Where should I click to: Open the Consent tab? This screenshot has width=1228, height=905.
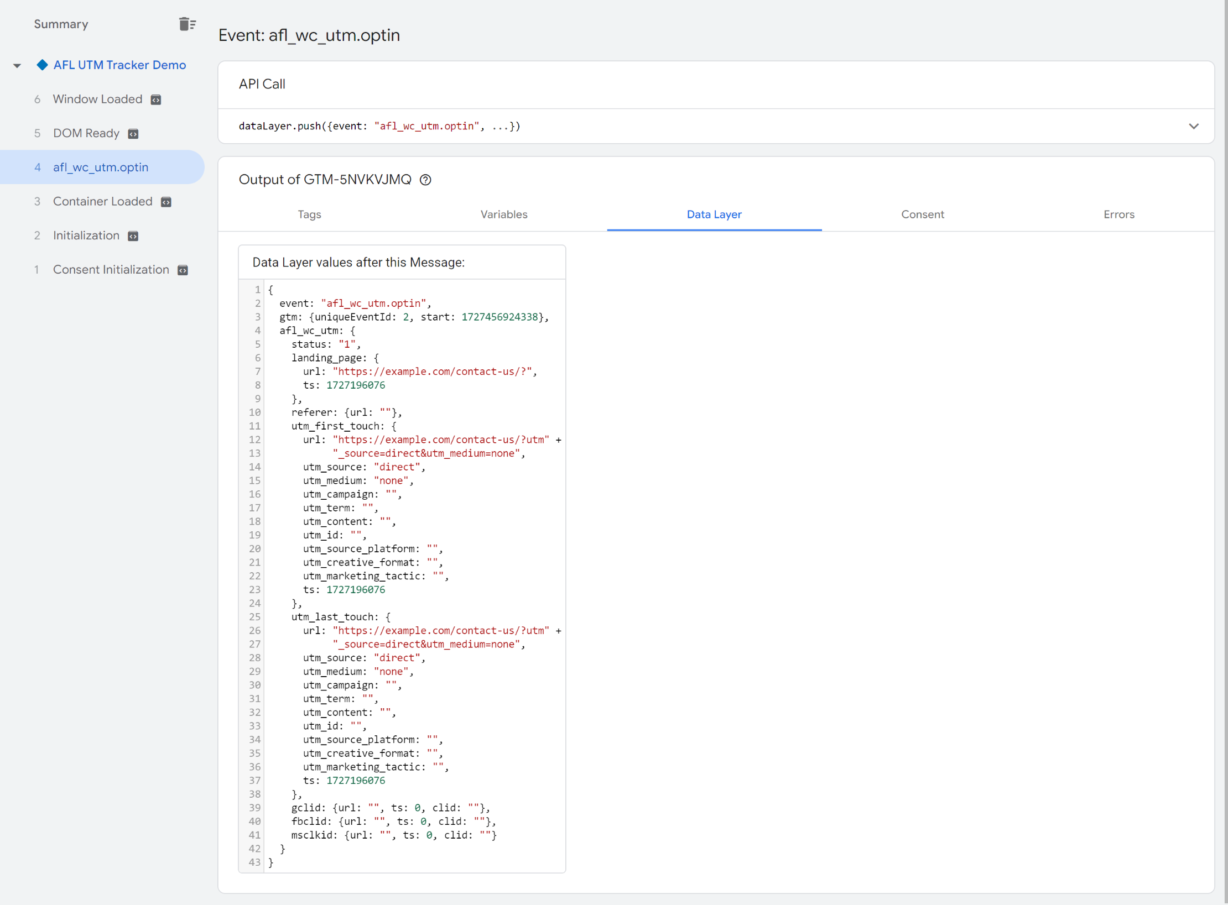(923, 215)
